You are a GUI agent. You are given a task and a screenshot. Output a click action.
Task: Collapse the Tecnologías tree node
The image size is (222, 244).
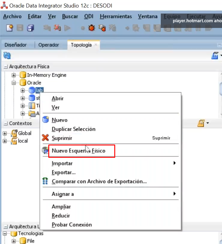click(x=5, y=233)
